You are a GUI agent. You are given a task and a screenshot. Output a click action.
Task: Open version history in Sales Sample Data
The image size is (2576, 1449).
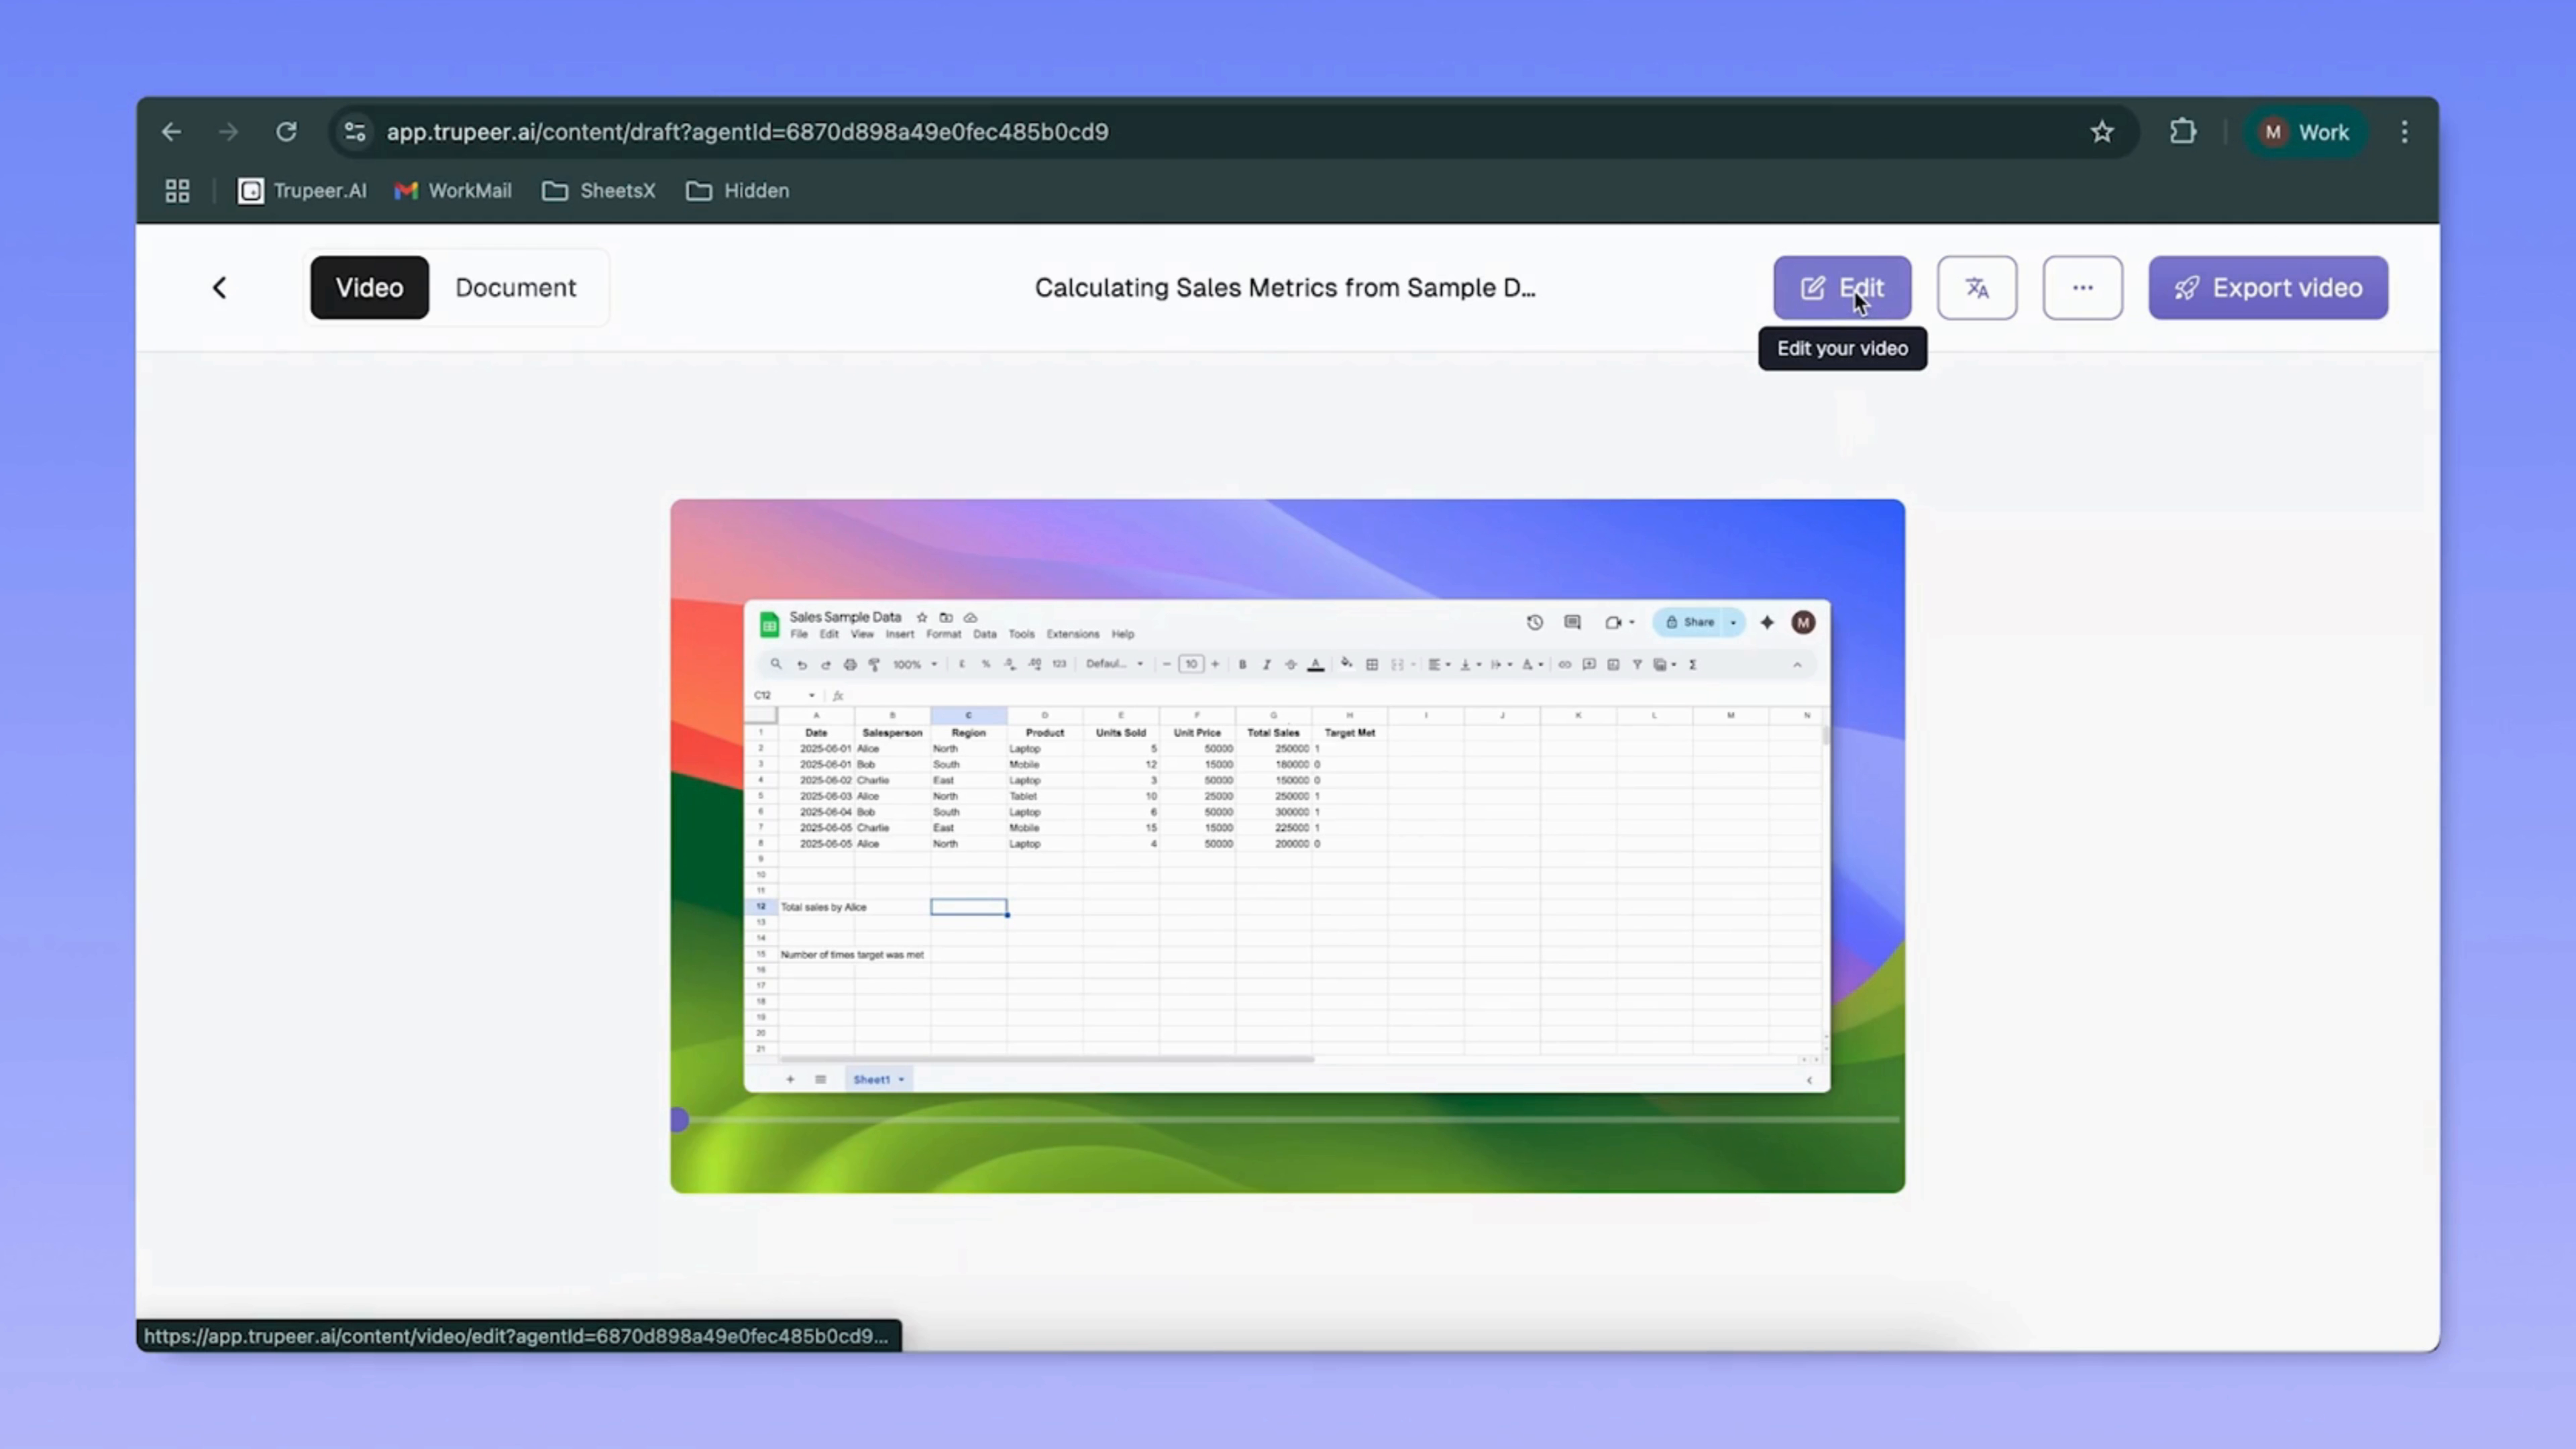[1535, 622]
